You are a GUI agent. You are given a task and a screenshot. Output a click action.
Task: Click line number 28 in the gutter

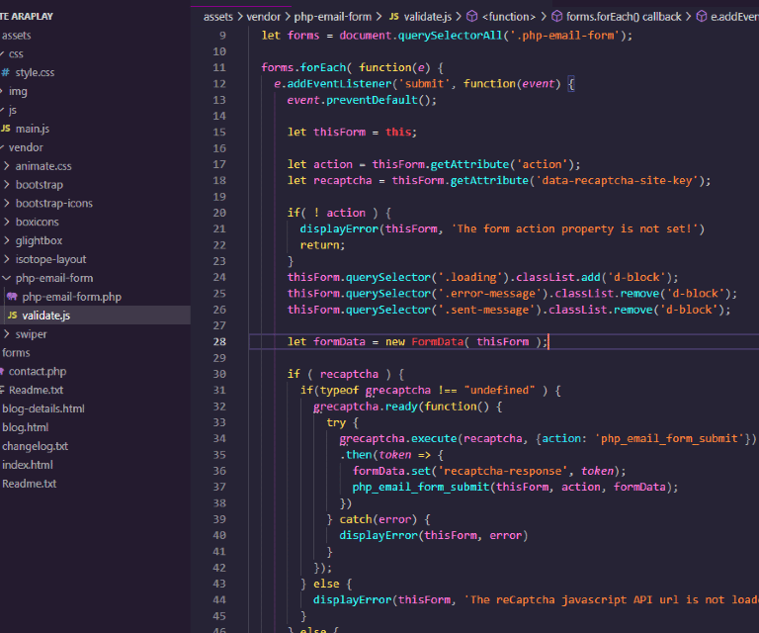[219, 342]
